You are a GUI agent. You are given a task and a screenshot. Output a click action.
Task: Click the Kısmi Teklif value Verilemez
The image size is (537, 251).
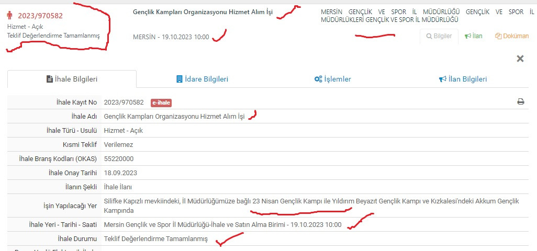118,145
